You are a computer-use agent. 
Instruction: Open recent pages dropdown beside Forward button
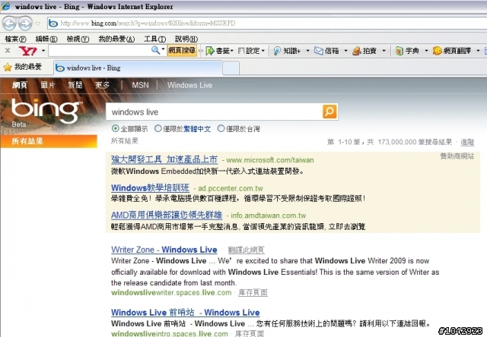tap(37, 24)
